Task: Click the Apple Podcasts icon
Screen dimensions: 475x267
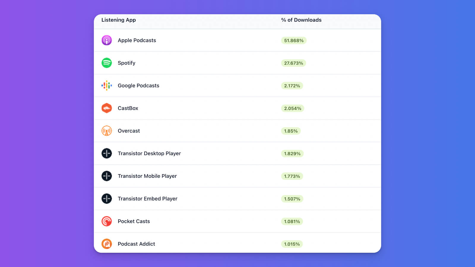Action: pyautogui.click(x=107, y=40)
